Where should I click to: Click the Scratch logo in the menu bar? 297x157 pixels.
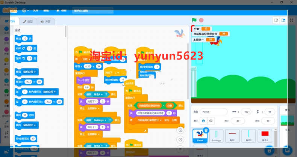click(x=10, y=10)
